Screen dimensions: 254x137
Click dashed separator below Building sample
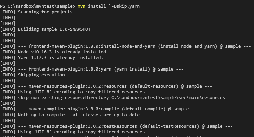point(111,35)
